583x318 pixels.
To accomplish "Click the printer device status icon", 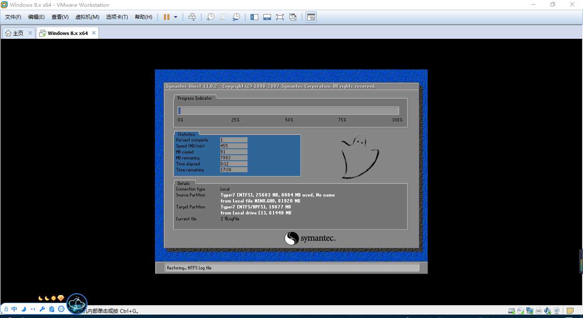I will point(539,311).
